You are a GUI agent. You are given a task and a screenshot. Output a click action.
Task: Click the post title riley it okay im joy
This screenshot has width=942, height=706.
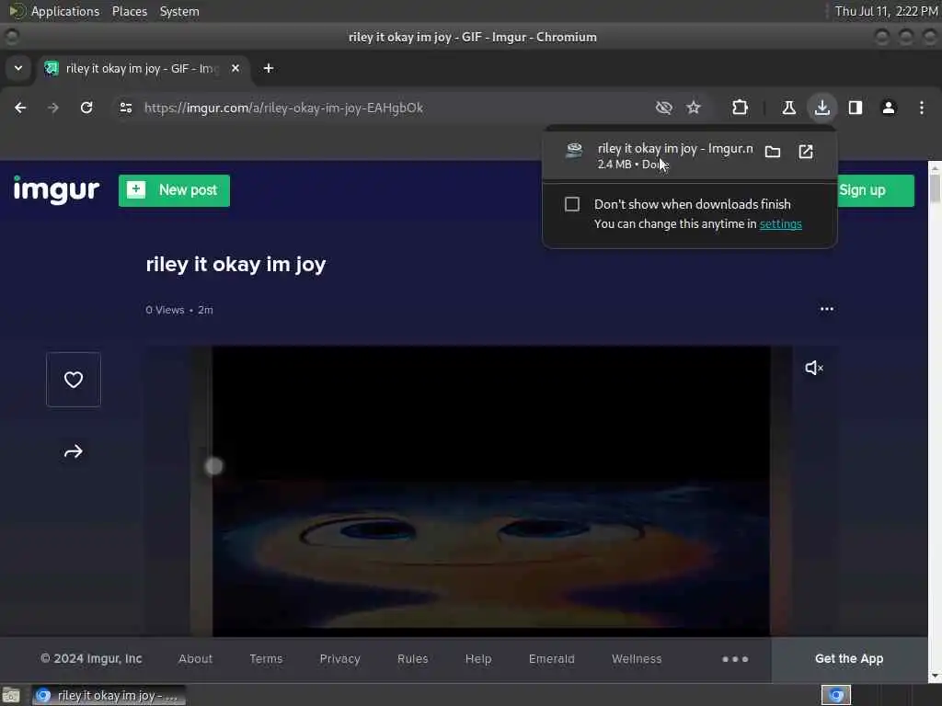235,264
